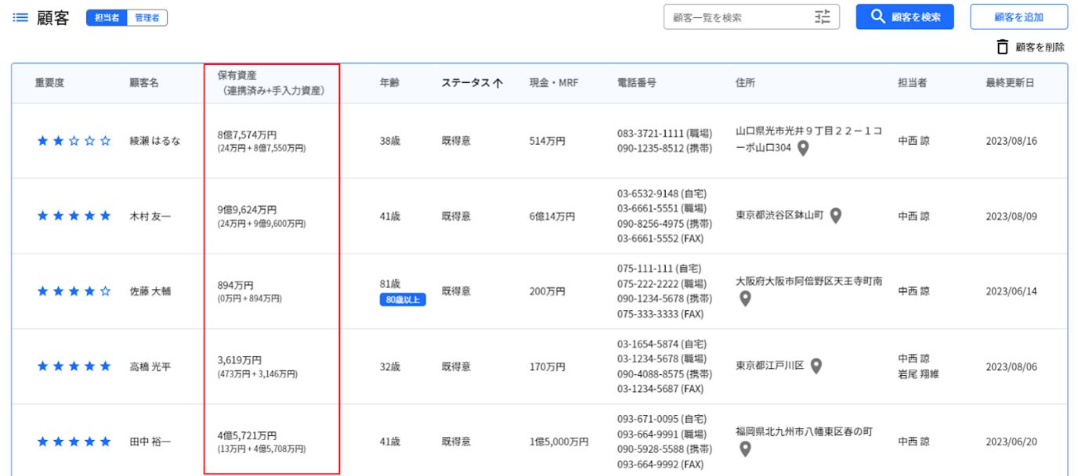
Task: Open map pin for 東京都江戸川区
Action: pyautogui.click(x=816, y=366)
